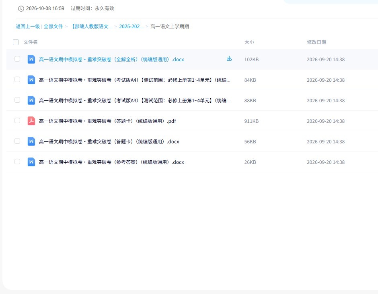Check the box for 全解全析 docx file
This screenshot has width=378, height=294.
tap(17, 59)
